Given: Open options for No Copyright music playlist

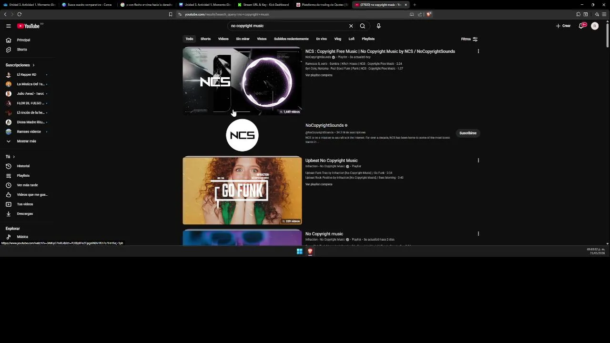Looking at the screenshot, I should [x=478, y=234].
